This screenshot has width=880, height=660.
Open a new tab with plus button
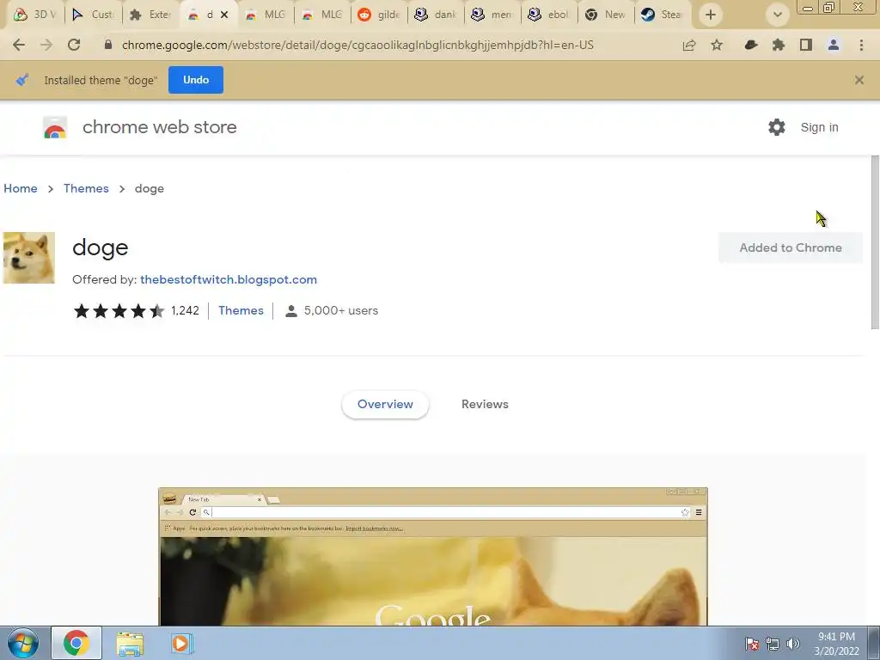click(x=711, y=15)
